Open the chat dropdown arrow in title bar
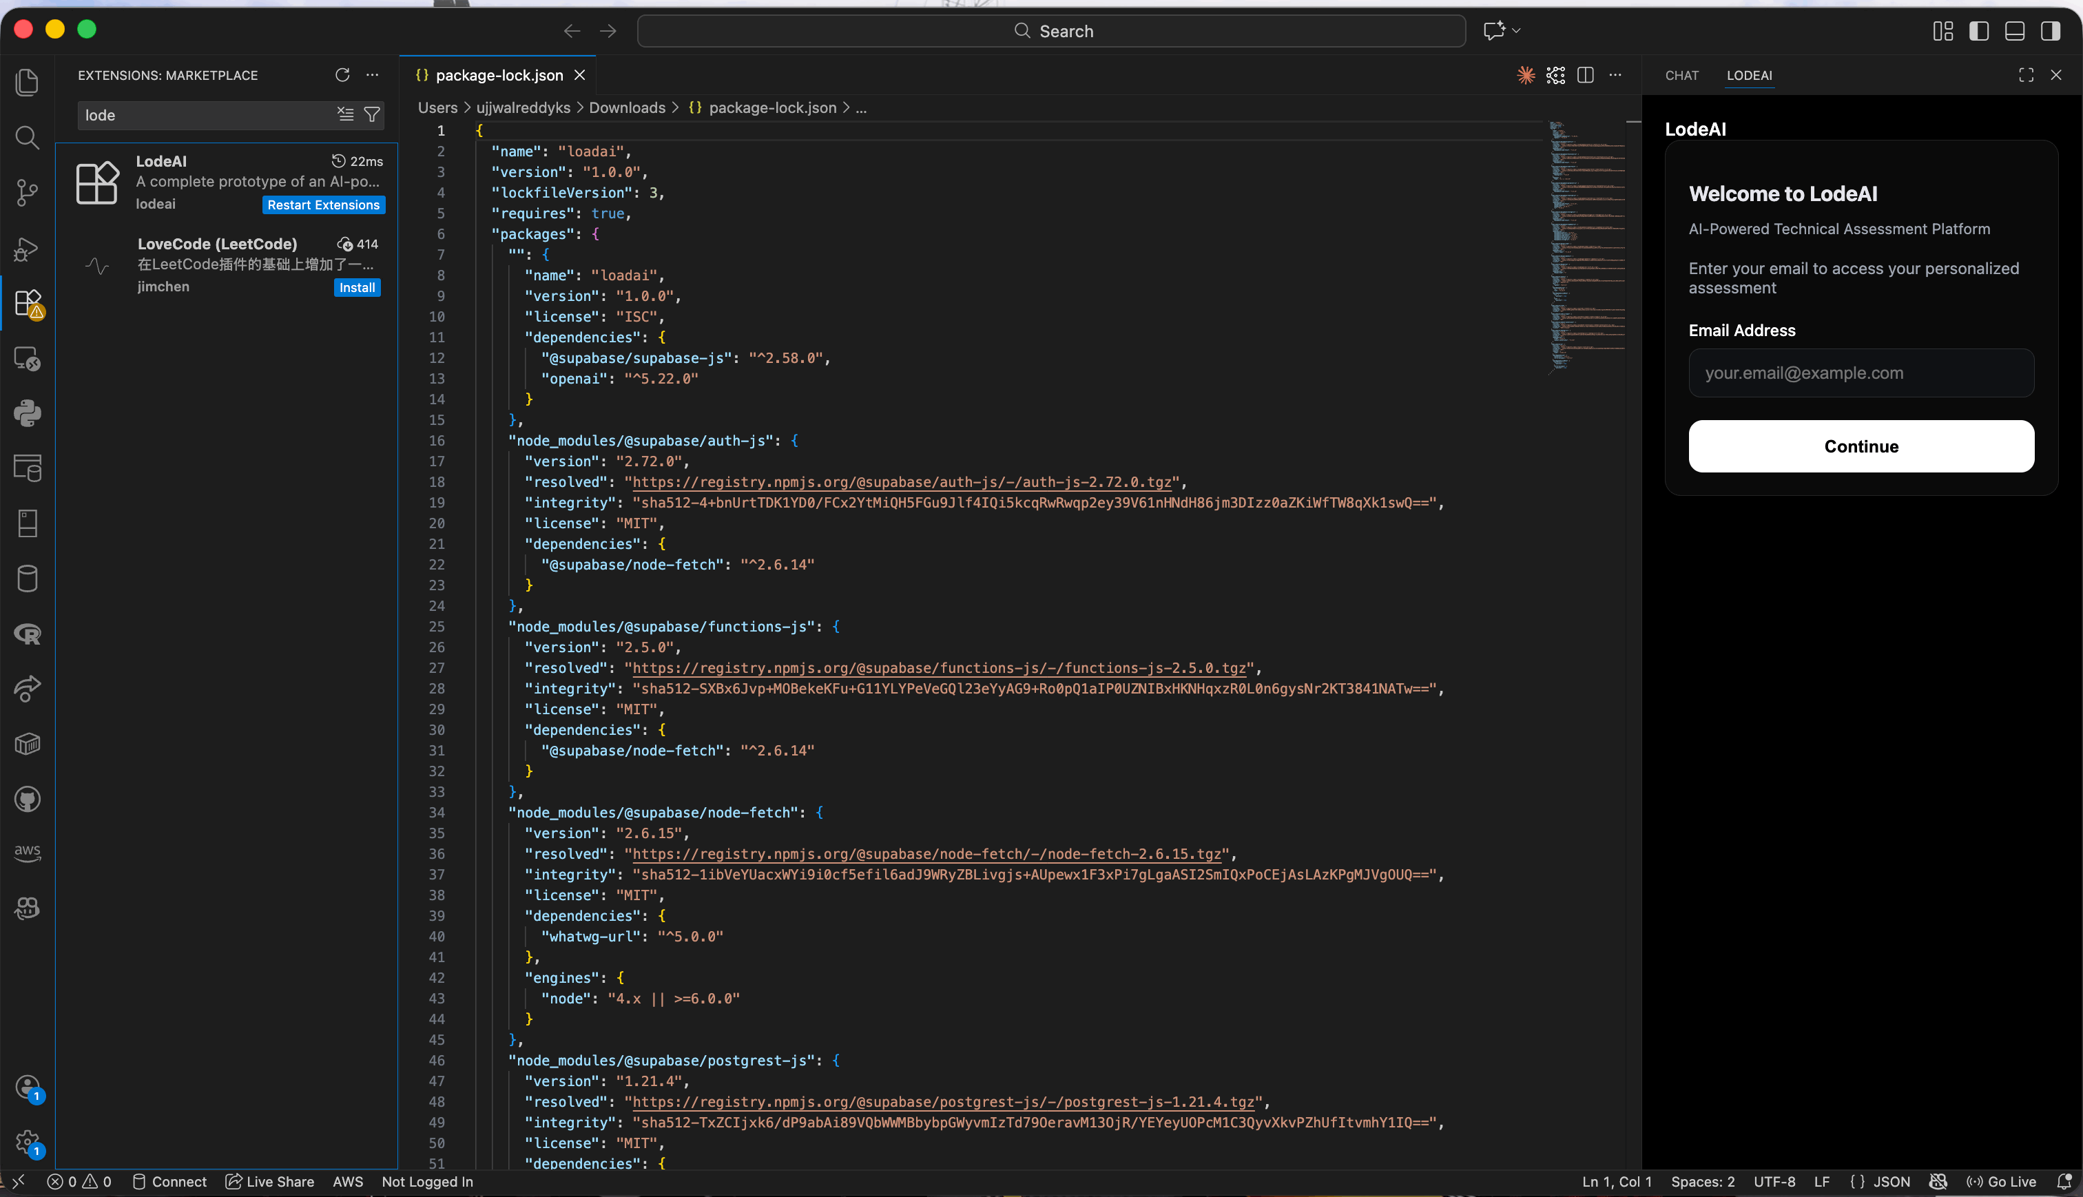The width and height of the screenshot is (2083, 1197). [x=1517, y=30]
